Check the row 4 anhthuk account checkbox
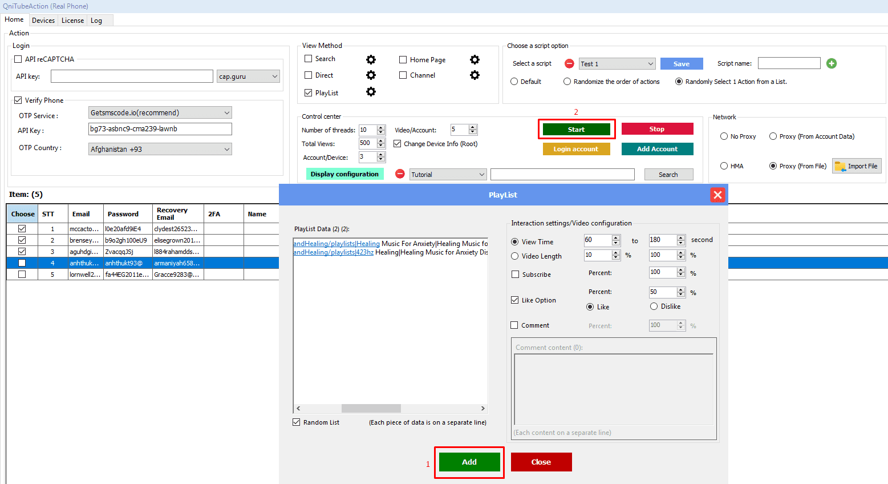888x484 pixels. [x=22, y=263]
